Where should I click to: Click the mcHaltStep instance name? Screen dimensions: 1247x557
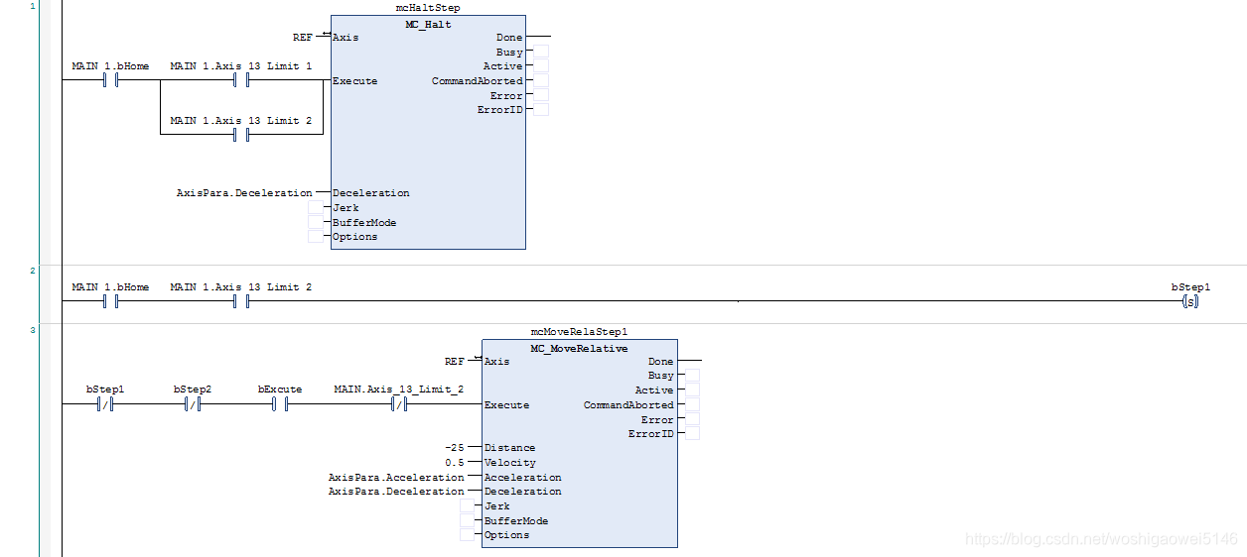tap(428, 8)
